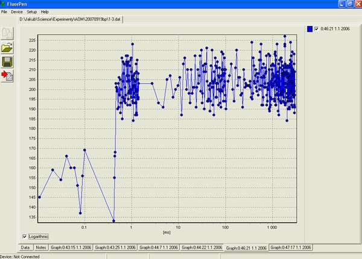362x259 pixels.
Task: Click the 0.1 x-axis tick label
Action: pyautogui.click(x=84, y=228)
